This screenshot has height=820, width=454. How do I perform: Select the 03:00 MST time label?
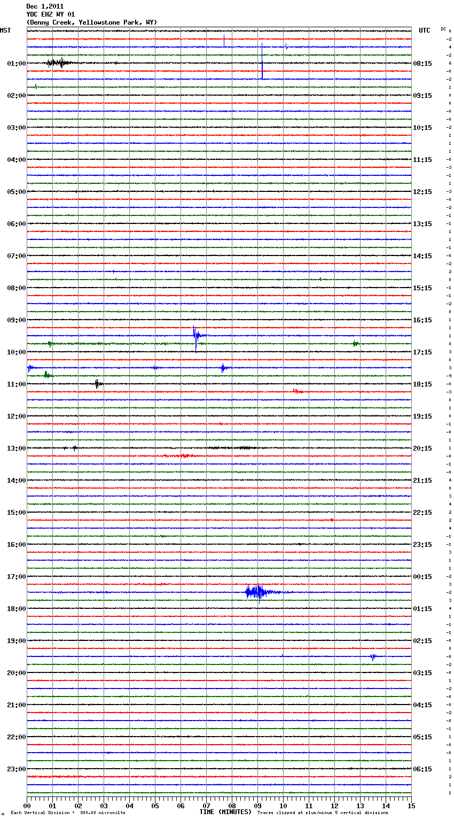pyautogui.click(x=17, y=128)
